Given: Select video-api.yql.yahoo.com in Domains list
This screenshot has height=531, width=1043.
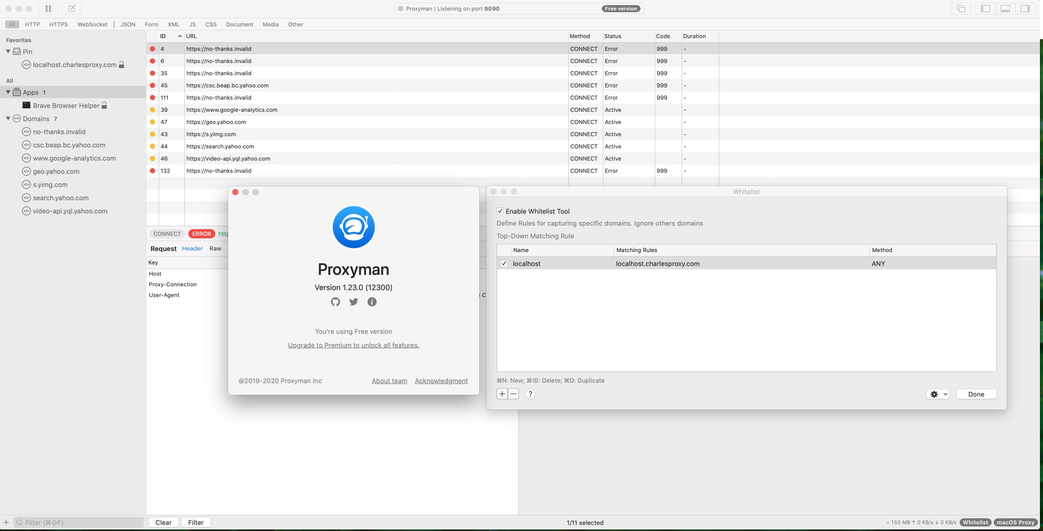Looking at the screenshot, I should click(70, 211).
